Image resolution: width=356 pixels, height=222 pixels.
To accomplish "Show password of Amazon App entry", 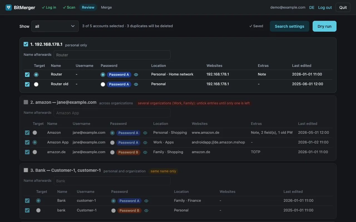I will point(145,143).
